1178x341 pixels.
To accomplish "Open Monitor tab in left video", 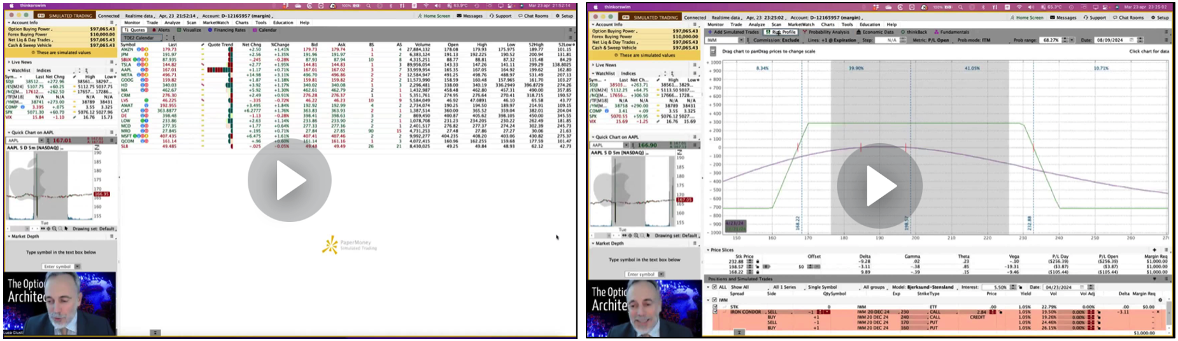I will pyautogui.click(x=132, y=22).
